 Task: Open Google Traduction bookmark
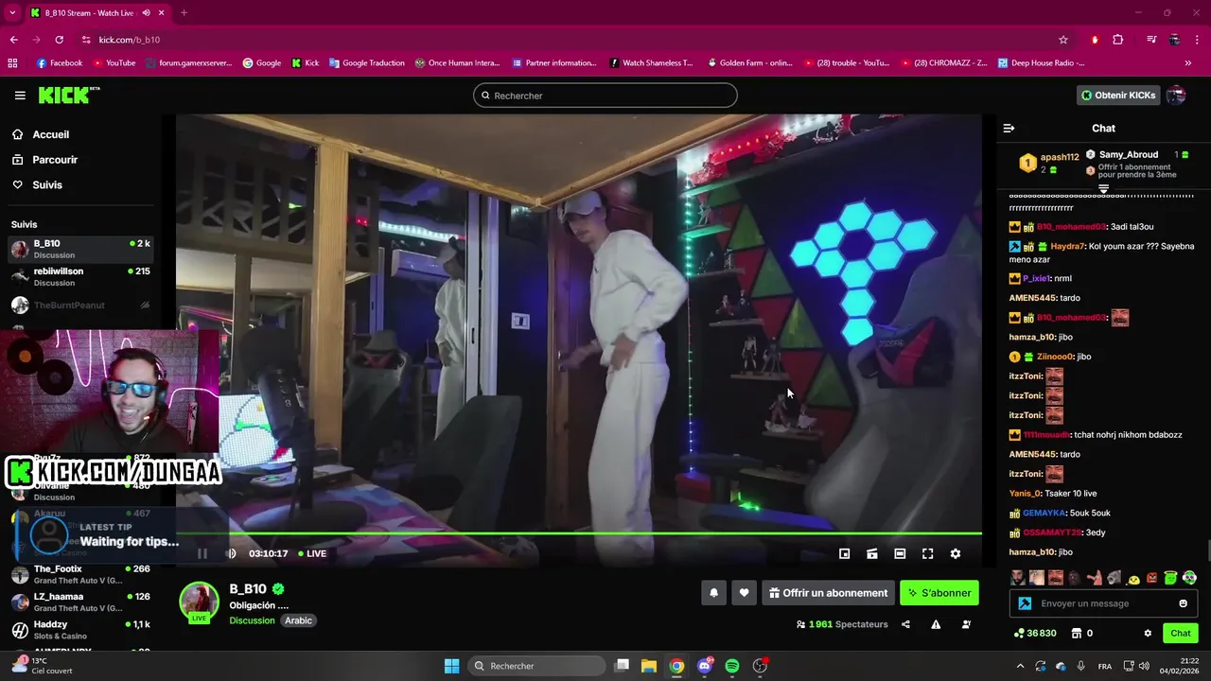[366, 63]
